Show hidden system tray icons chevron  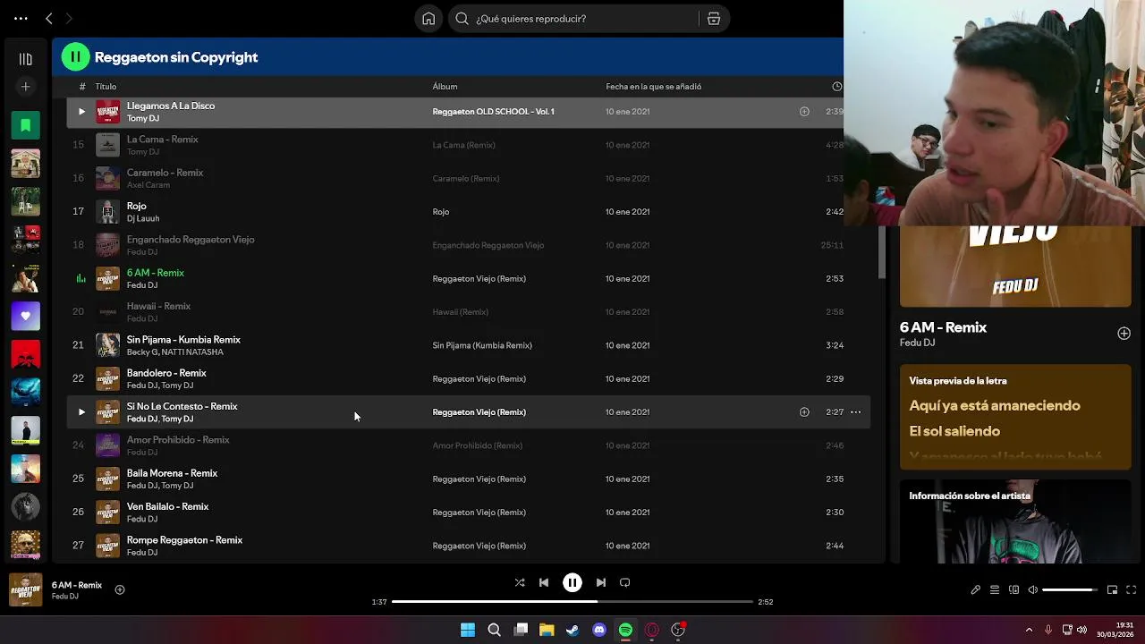tap(1029, 630)
